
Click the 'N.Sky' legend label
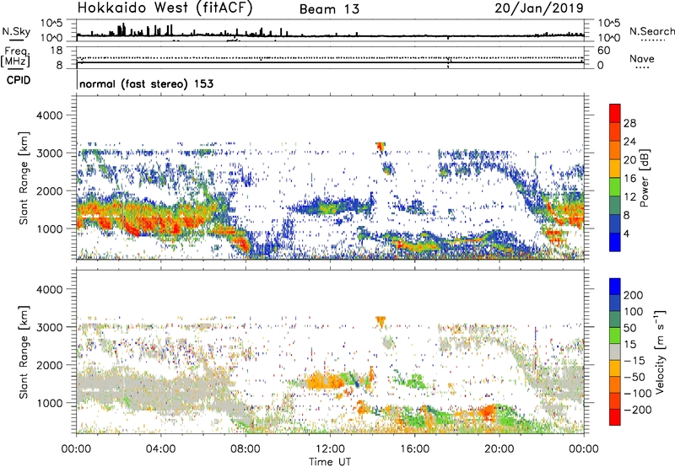click(x=16, y=31)
